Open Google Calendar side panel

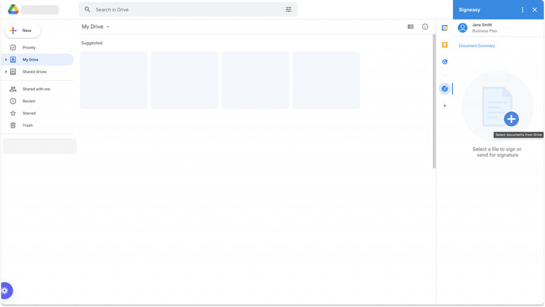(x=445, y=27)
